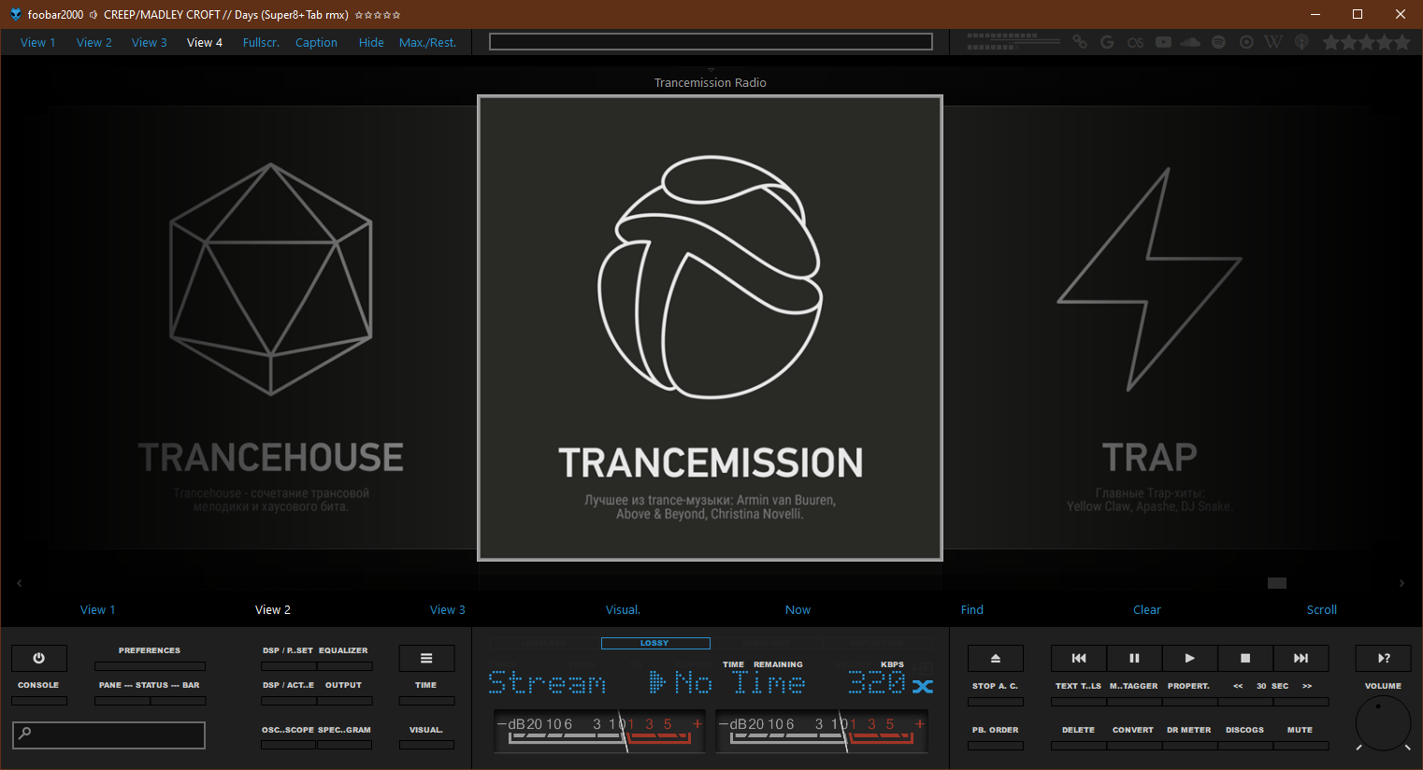Viewport: 1423px width, 770px height.
Task: Pause the stream playback
Action: click(1134, 658)
